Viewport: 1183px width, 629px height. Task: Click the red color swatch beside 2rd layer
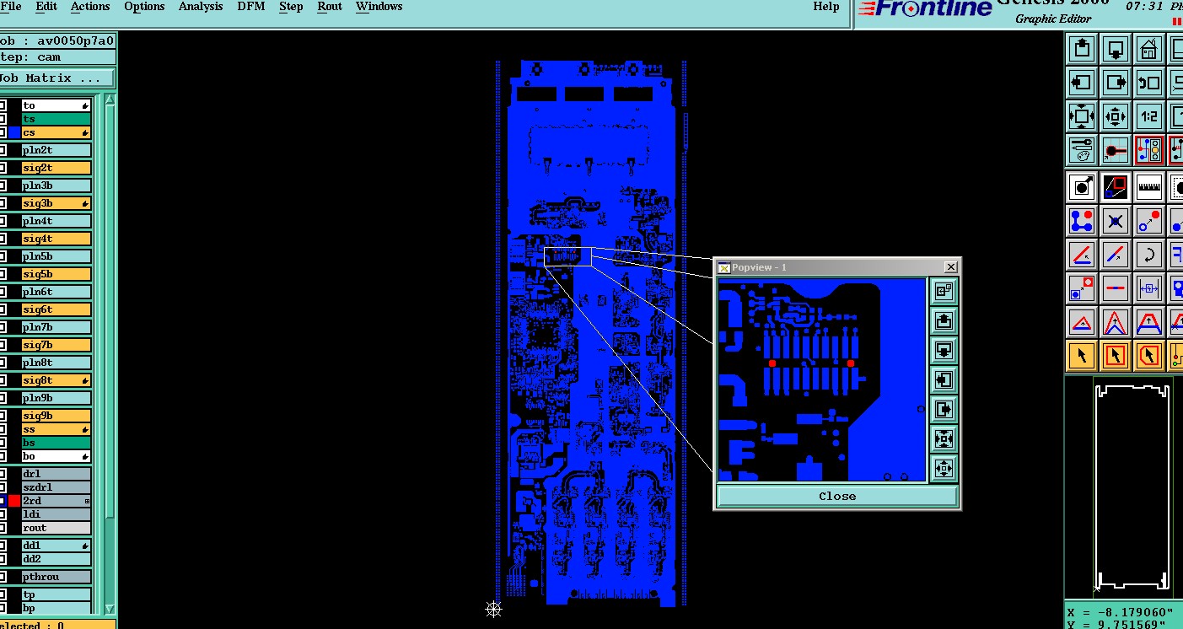coord(14,501)
